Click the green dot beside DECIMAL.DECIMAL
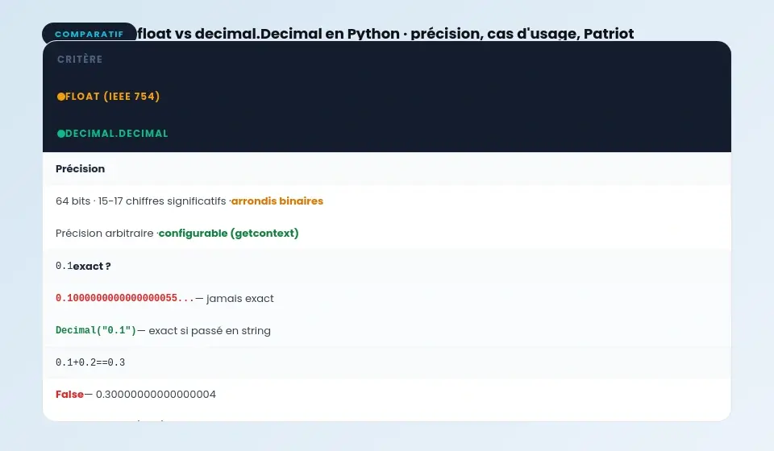Viewport: 774px width, 451px height. point(60,134)
